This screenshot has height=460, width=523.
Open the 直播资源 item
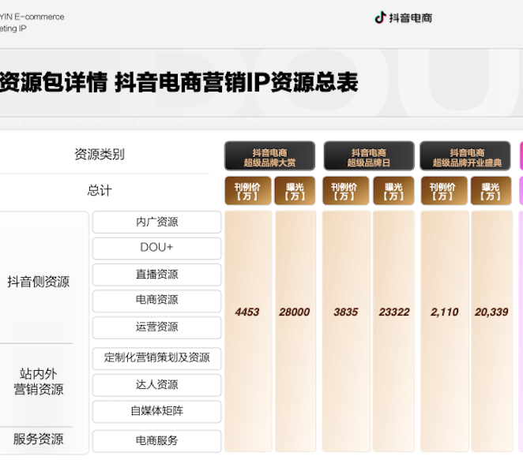click(x=156, y=275)
